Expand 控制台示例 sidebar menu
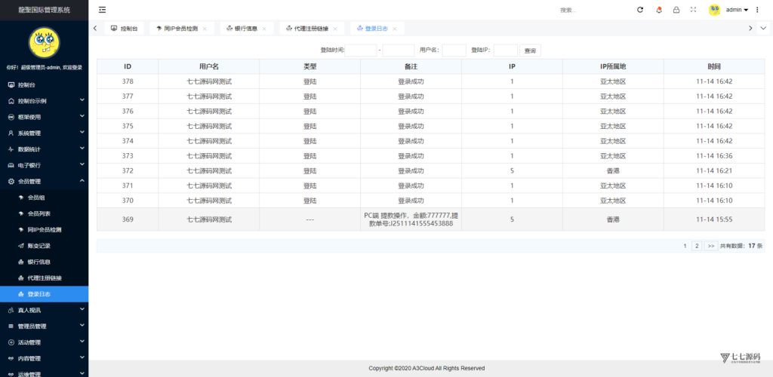The image size is (773, 377). coord(45,101)
